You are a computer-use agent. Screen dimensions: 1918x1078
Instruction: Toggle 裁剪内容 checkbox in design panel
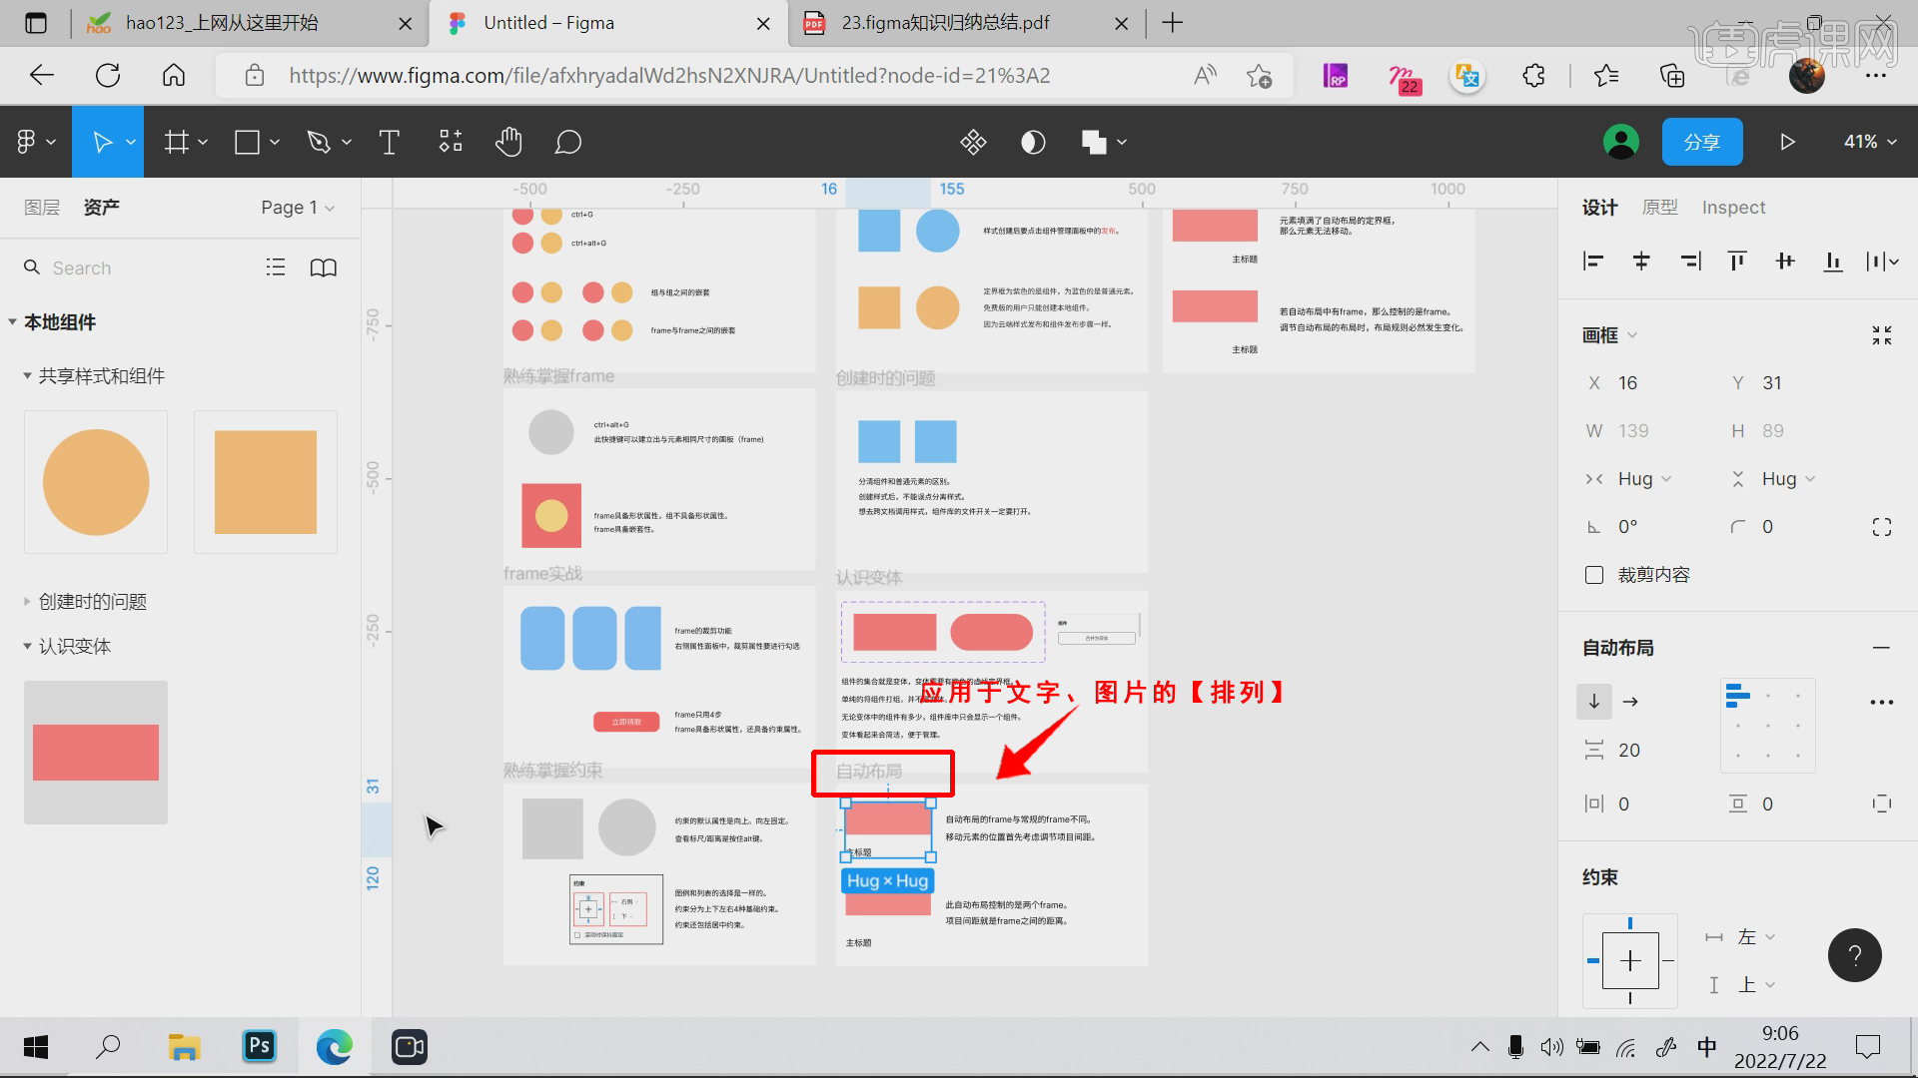coord(1592,575)
